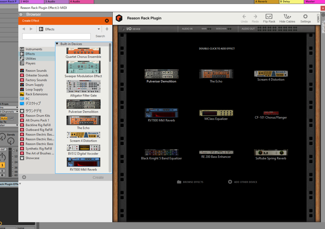
Task: Expand the I/O Device triangle
Action: [123, 29]
